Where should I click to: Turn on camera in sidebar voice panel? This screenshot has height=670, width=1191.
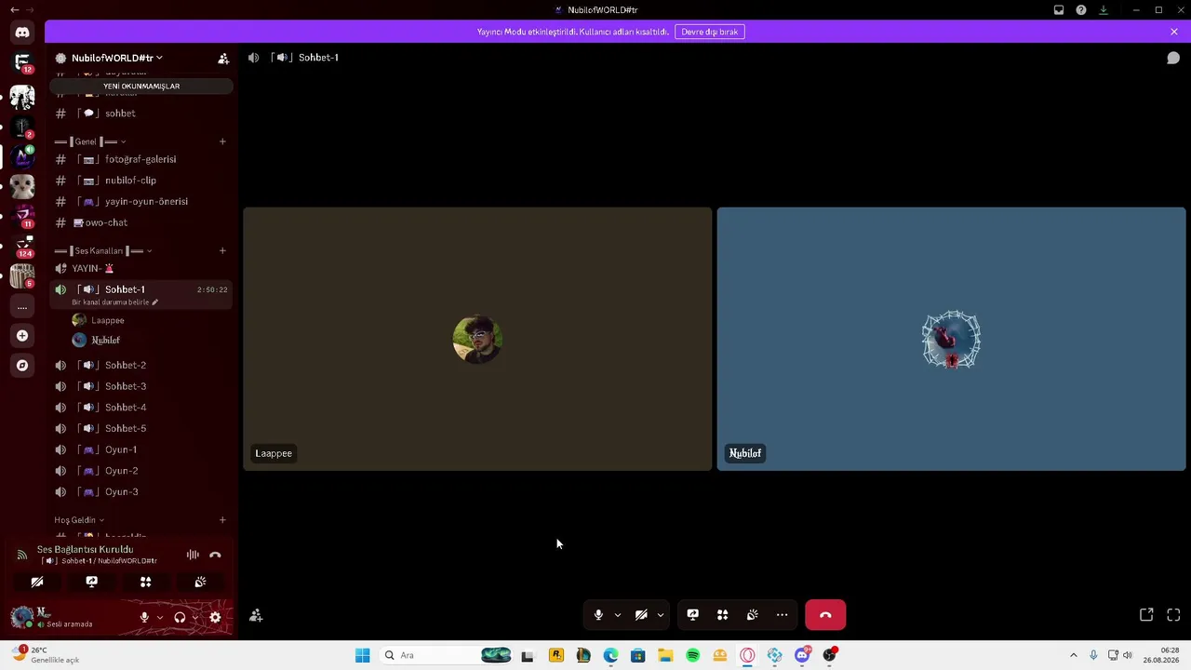[37, 582]
